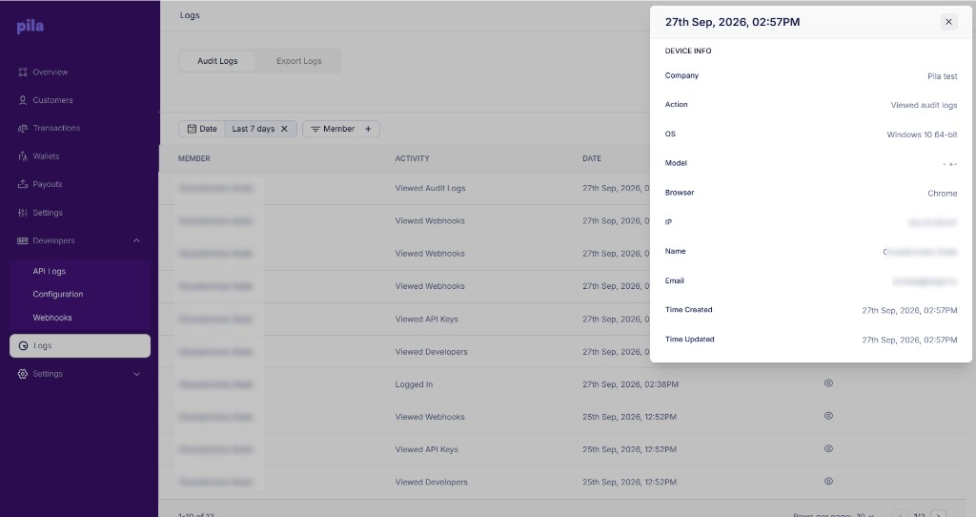Click the Pila test company value
Image resolution: width=976 pixels, height=517 pixels.
(x=943, y=76)
